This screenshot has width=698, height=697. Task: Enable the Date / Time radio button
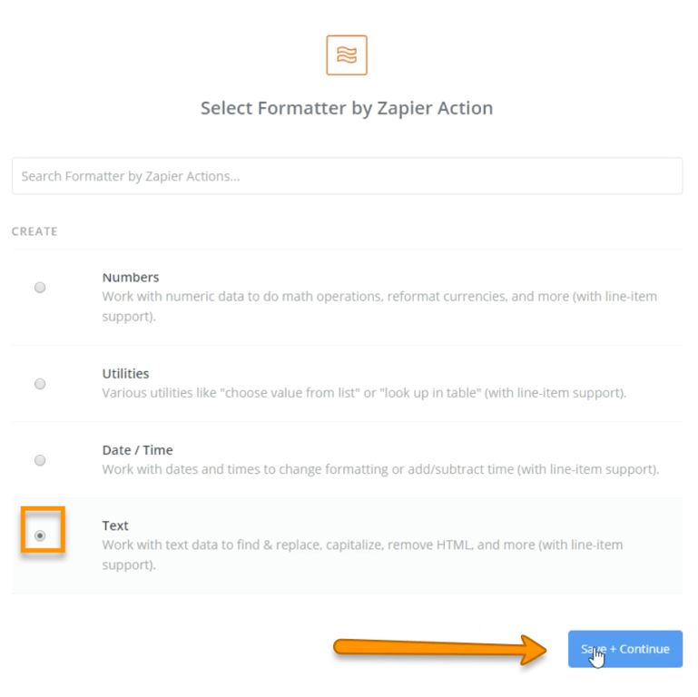click(40, 460)
